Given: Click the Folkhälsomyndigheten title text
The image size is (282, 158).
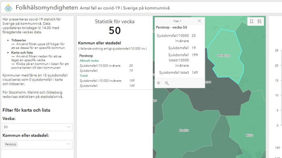Looking at the screenshot, I should [47, 8].
